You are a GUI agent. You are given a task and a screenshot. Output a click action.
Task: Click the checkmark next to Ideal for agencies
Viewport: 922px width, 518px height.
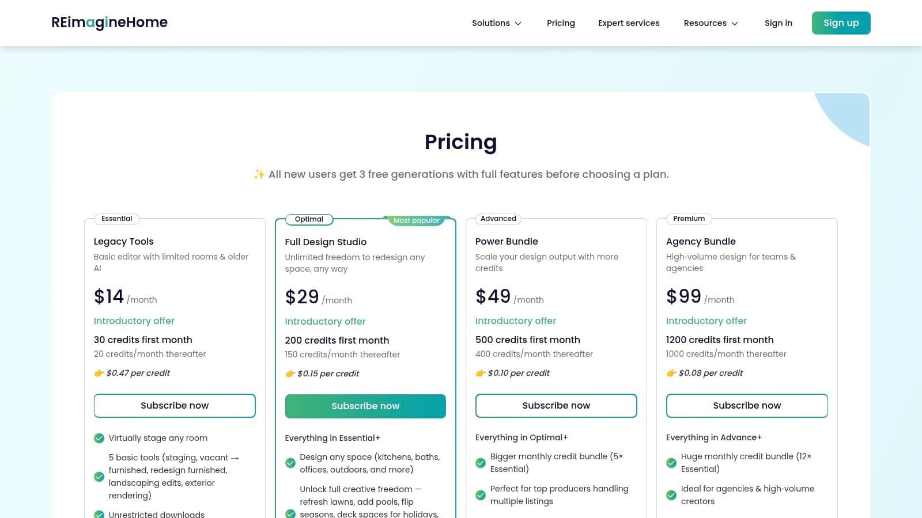tap(671, 495)
